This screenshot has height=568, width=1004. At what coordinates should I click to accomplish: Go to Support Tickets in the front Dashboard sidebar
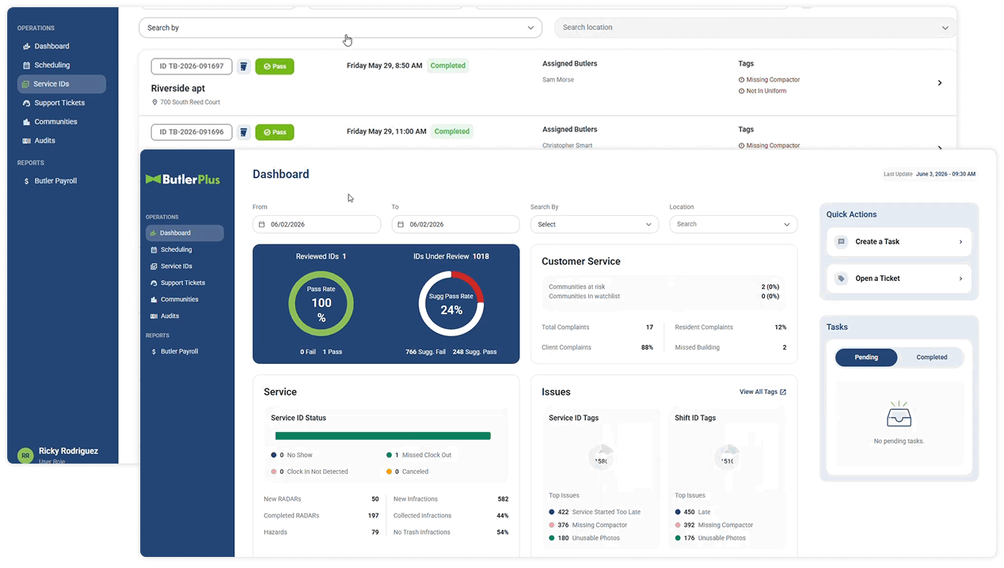(184, 283)
